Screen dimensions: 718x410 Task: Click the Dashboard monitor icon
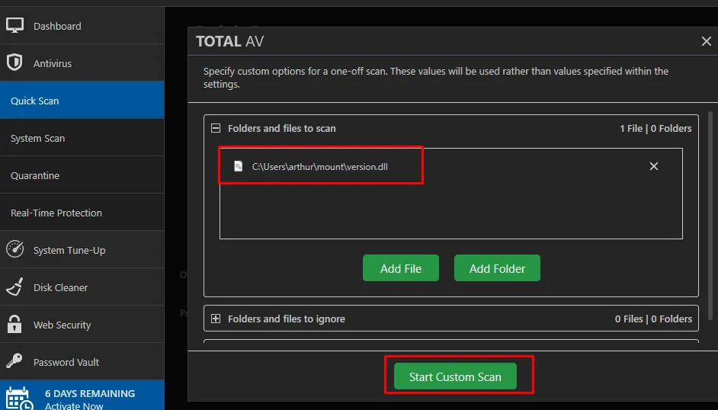(x=14, y=26)
